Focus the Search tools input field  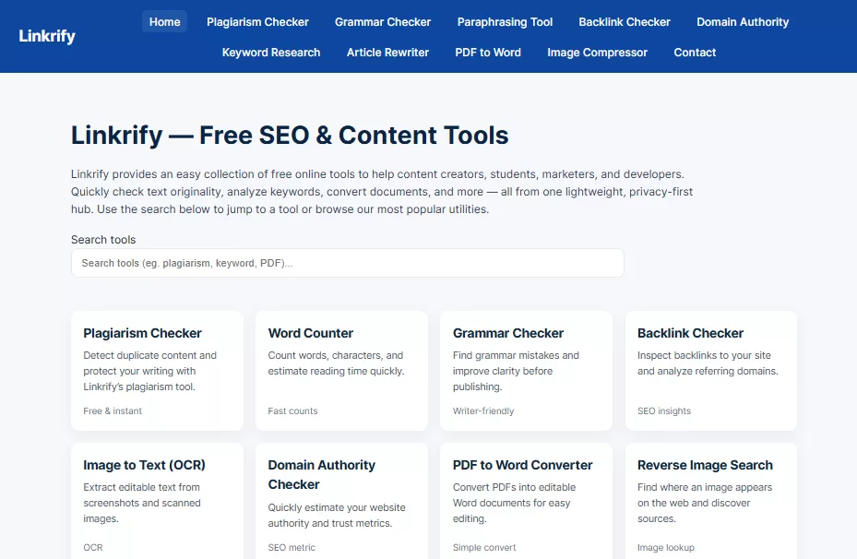click(347, 263)
